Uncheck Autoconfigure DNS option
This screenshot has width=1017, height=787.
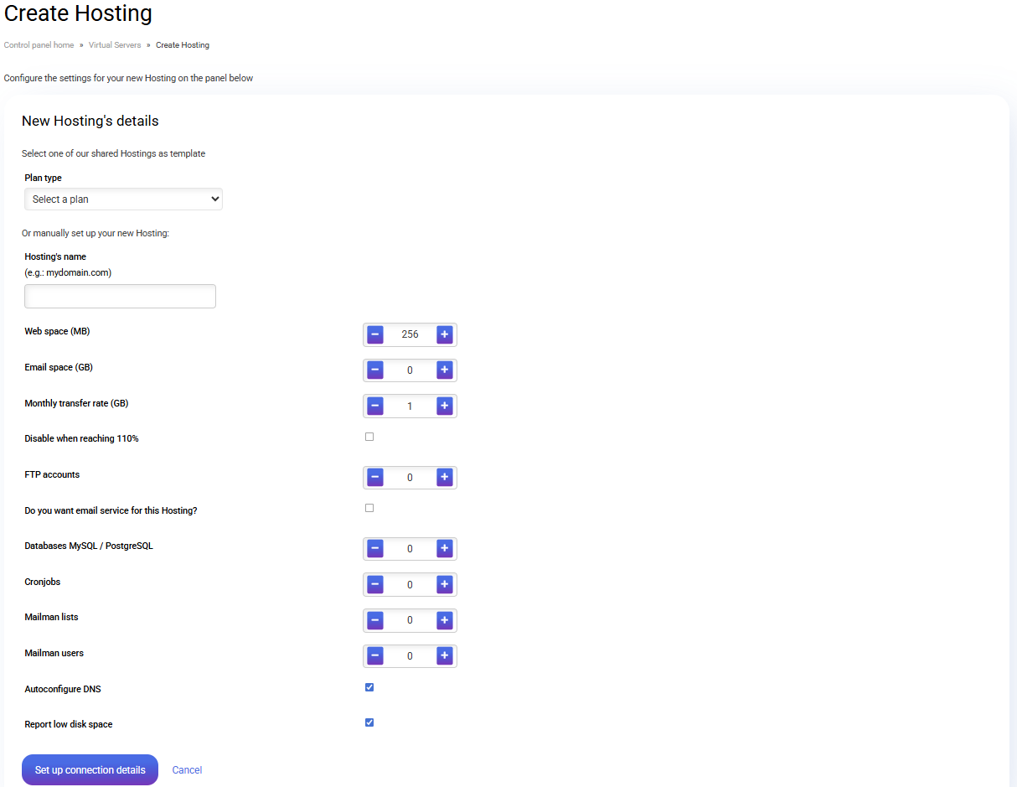(x=369, y=687)
